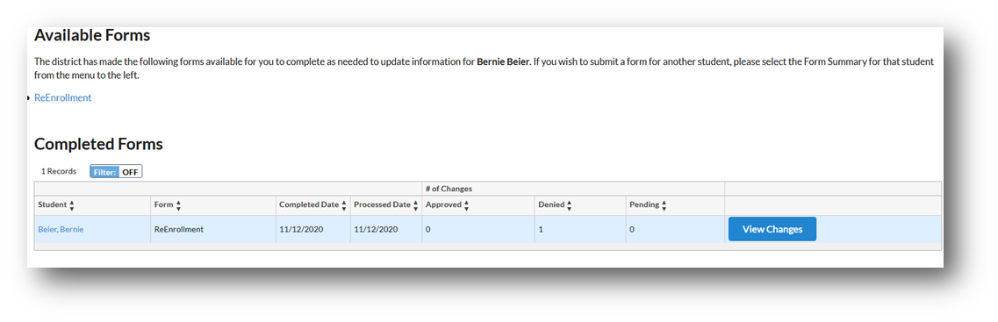Click the sort arrows beside Denied
This screenshot has height=322, width=998.
[x=569, y=205]
